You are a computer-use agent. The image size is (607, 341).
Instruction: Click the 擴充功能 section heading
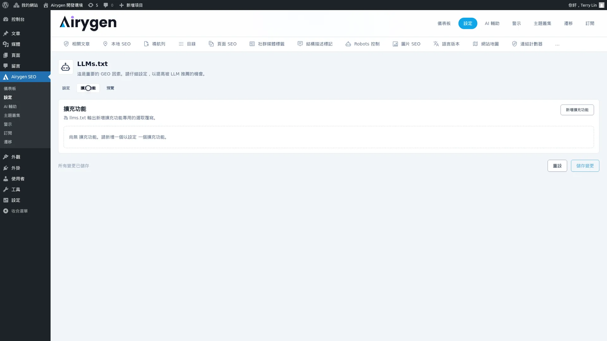click(75, 109)
